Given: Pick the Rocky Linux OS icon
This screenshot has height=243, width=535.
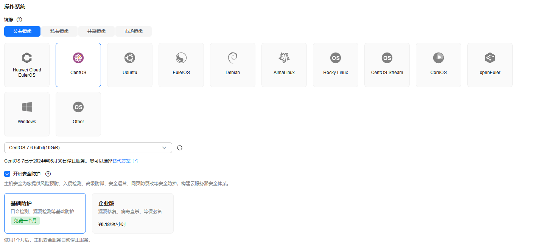Looking at the screenshot, I should [336, 58].
